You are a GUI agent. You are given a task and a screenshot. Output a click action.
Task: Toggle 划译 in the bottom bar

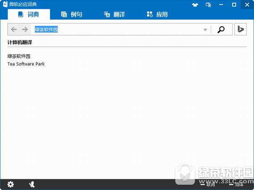click(x=236, y=184)
